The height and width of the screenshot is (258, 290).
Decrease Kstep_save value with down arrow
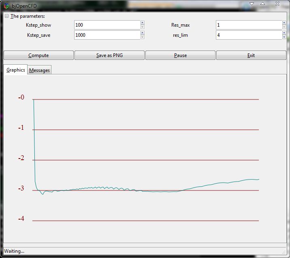tap(142, 37)
